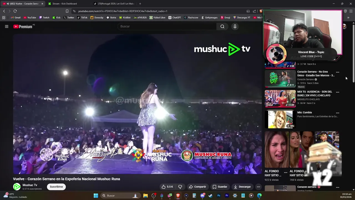Open more actions ellipsis below video
Image resolution: width=355 pixels, height=200 pixels.
coord(258,187)
